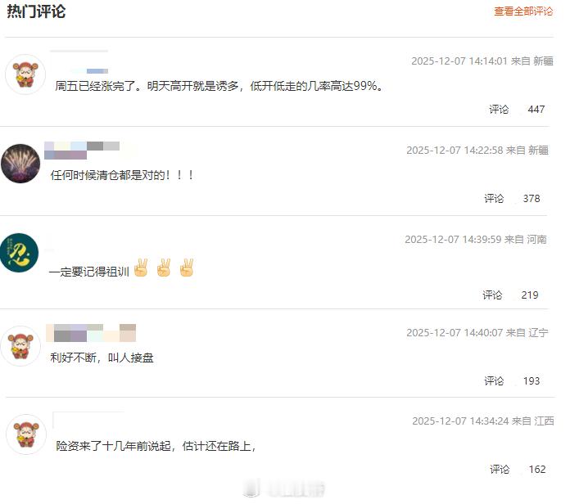Click the 378 like count

coord(532,199)
